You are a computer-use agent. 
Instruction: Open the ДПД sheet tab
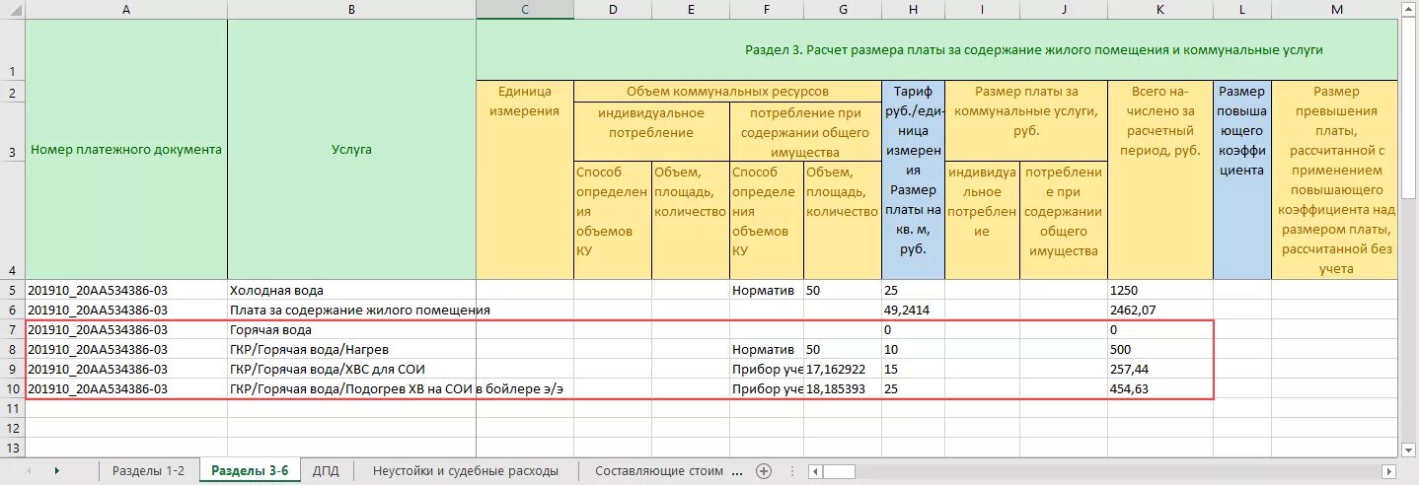[326, 471]
